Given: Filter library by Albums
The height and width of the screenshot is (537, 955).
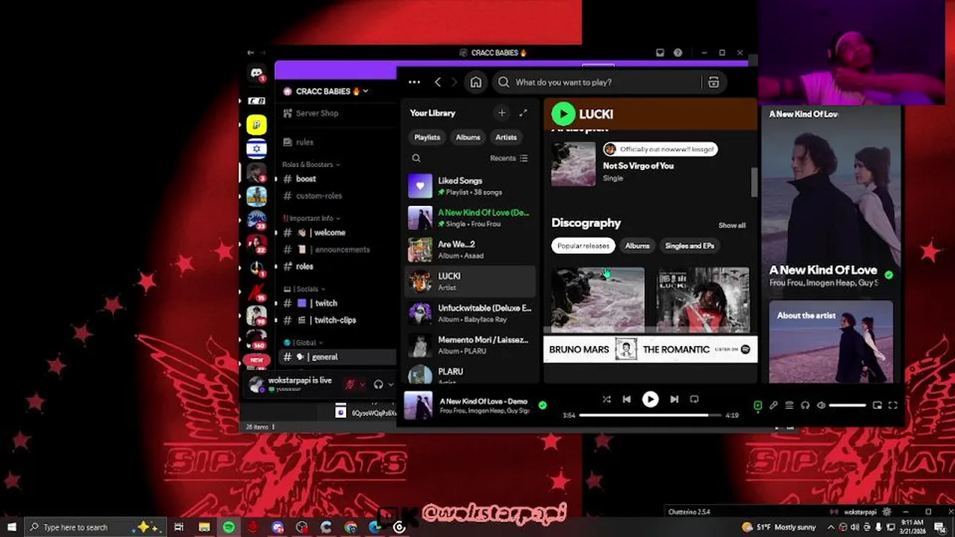Looking at the screenshot, I should point(468,137).
